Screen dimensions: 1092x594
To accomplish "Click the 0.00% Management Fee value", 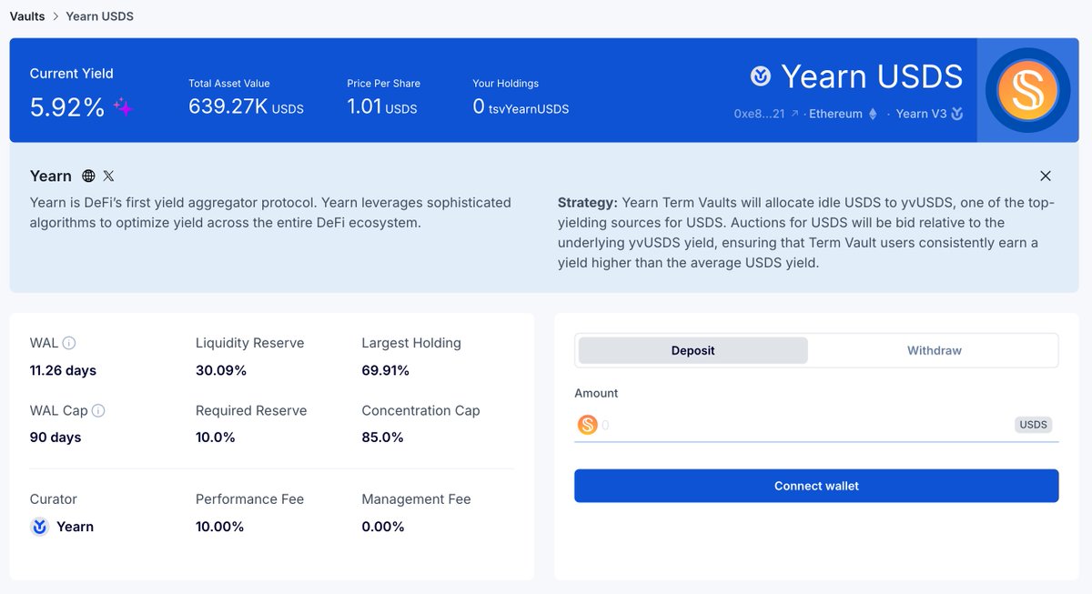I will click(383, 527).
